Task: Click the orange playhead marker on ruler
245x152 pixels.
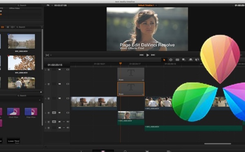Action: 120,63
